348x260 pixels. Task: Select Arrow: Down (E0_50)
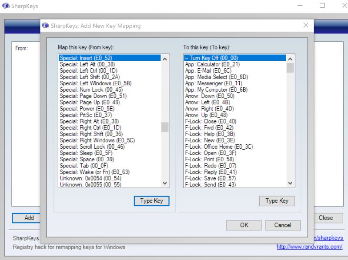235,96
